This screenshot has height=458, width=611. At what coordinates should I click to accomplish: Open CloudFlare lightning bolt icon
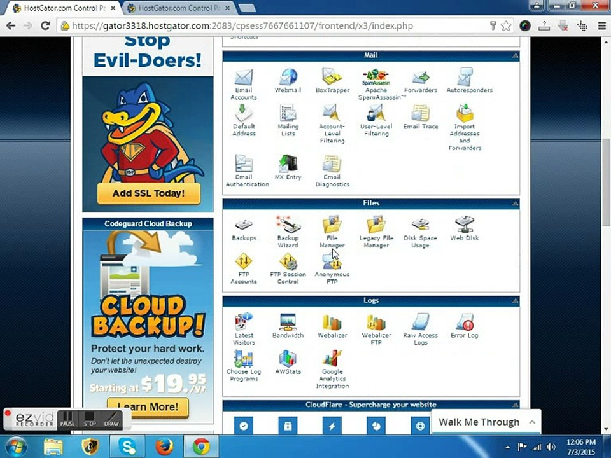click(332, 426)
